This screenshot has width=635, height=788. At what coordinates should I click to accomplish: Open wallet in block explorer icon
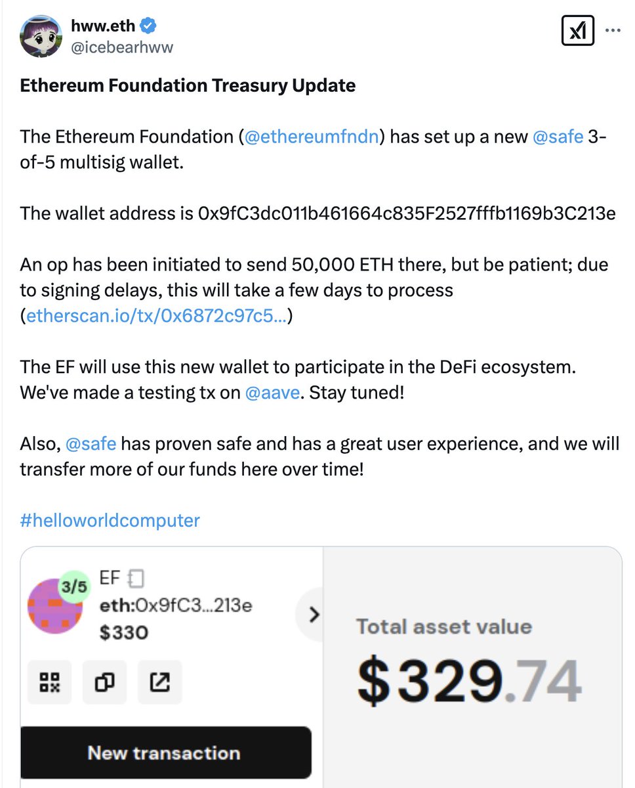coord(160,682)
